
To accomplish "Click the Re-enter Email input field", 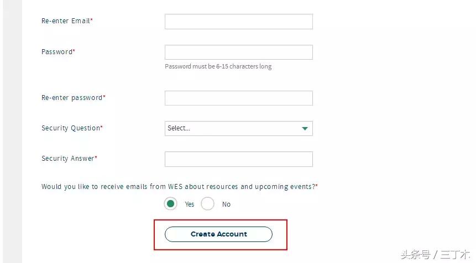I will tap(238, 22).
